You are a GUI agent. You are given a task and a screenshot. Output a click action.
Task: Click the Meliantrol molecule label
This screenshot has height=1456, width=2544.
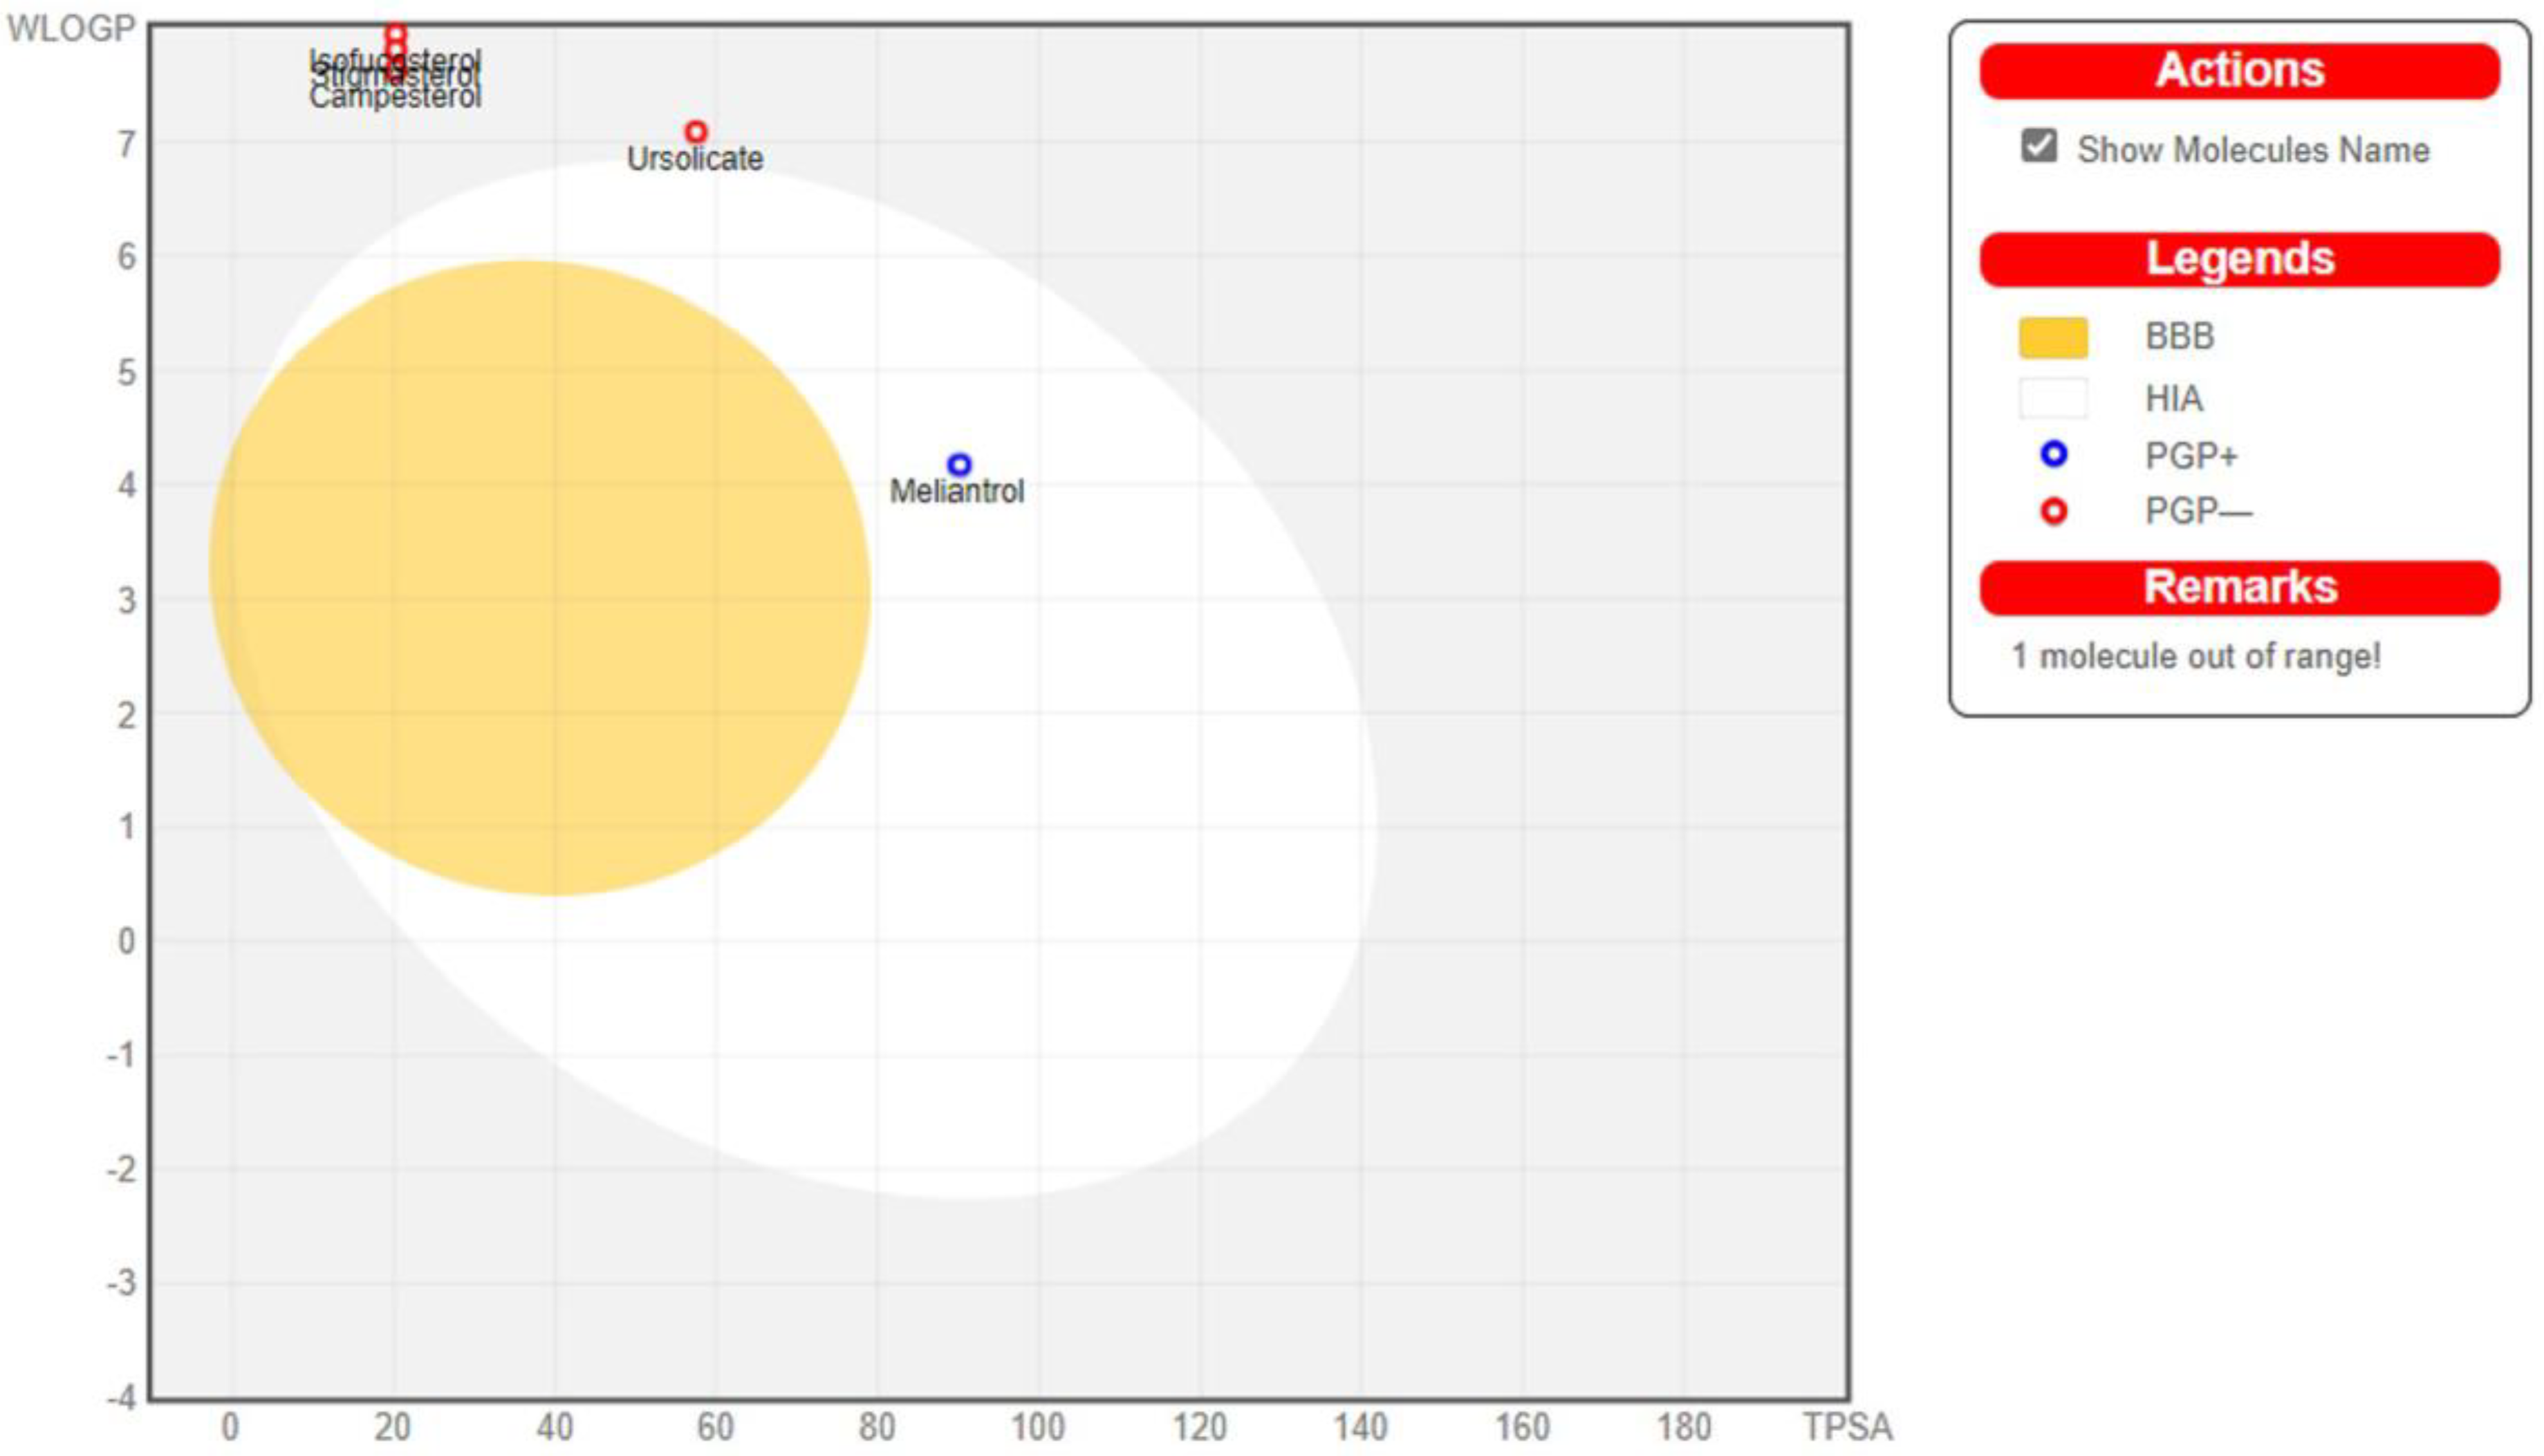click(x=957, y=492)
